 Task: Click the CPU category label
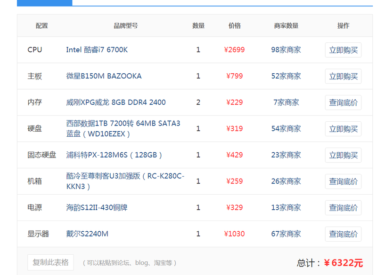[x=35, y=50]
